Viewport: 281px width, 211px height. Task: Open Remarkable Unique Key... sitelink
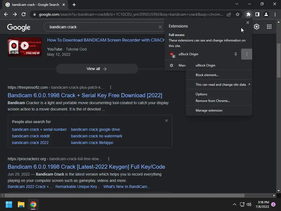[x=78, y=187]
